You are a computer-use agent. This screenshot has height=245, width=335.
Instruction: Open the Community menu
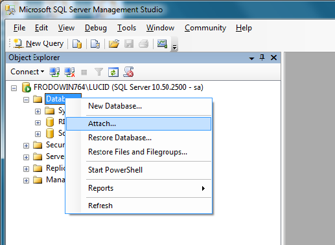(x=205, y=28)
